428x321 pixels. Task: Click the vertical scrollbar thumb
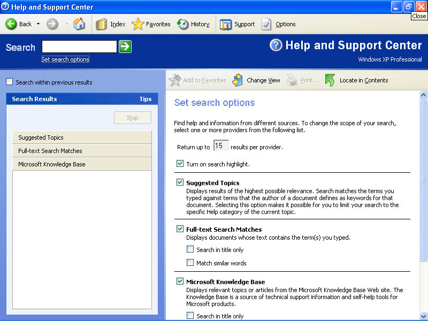(423, 180)
